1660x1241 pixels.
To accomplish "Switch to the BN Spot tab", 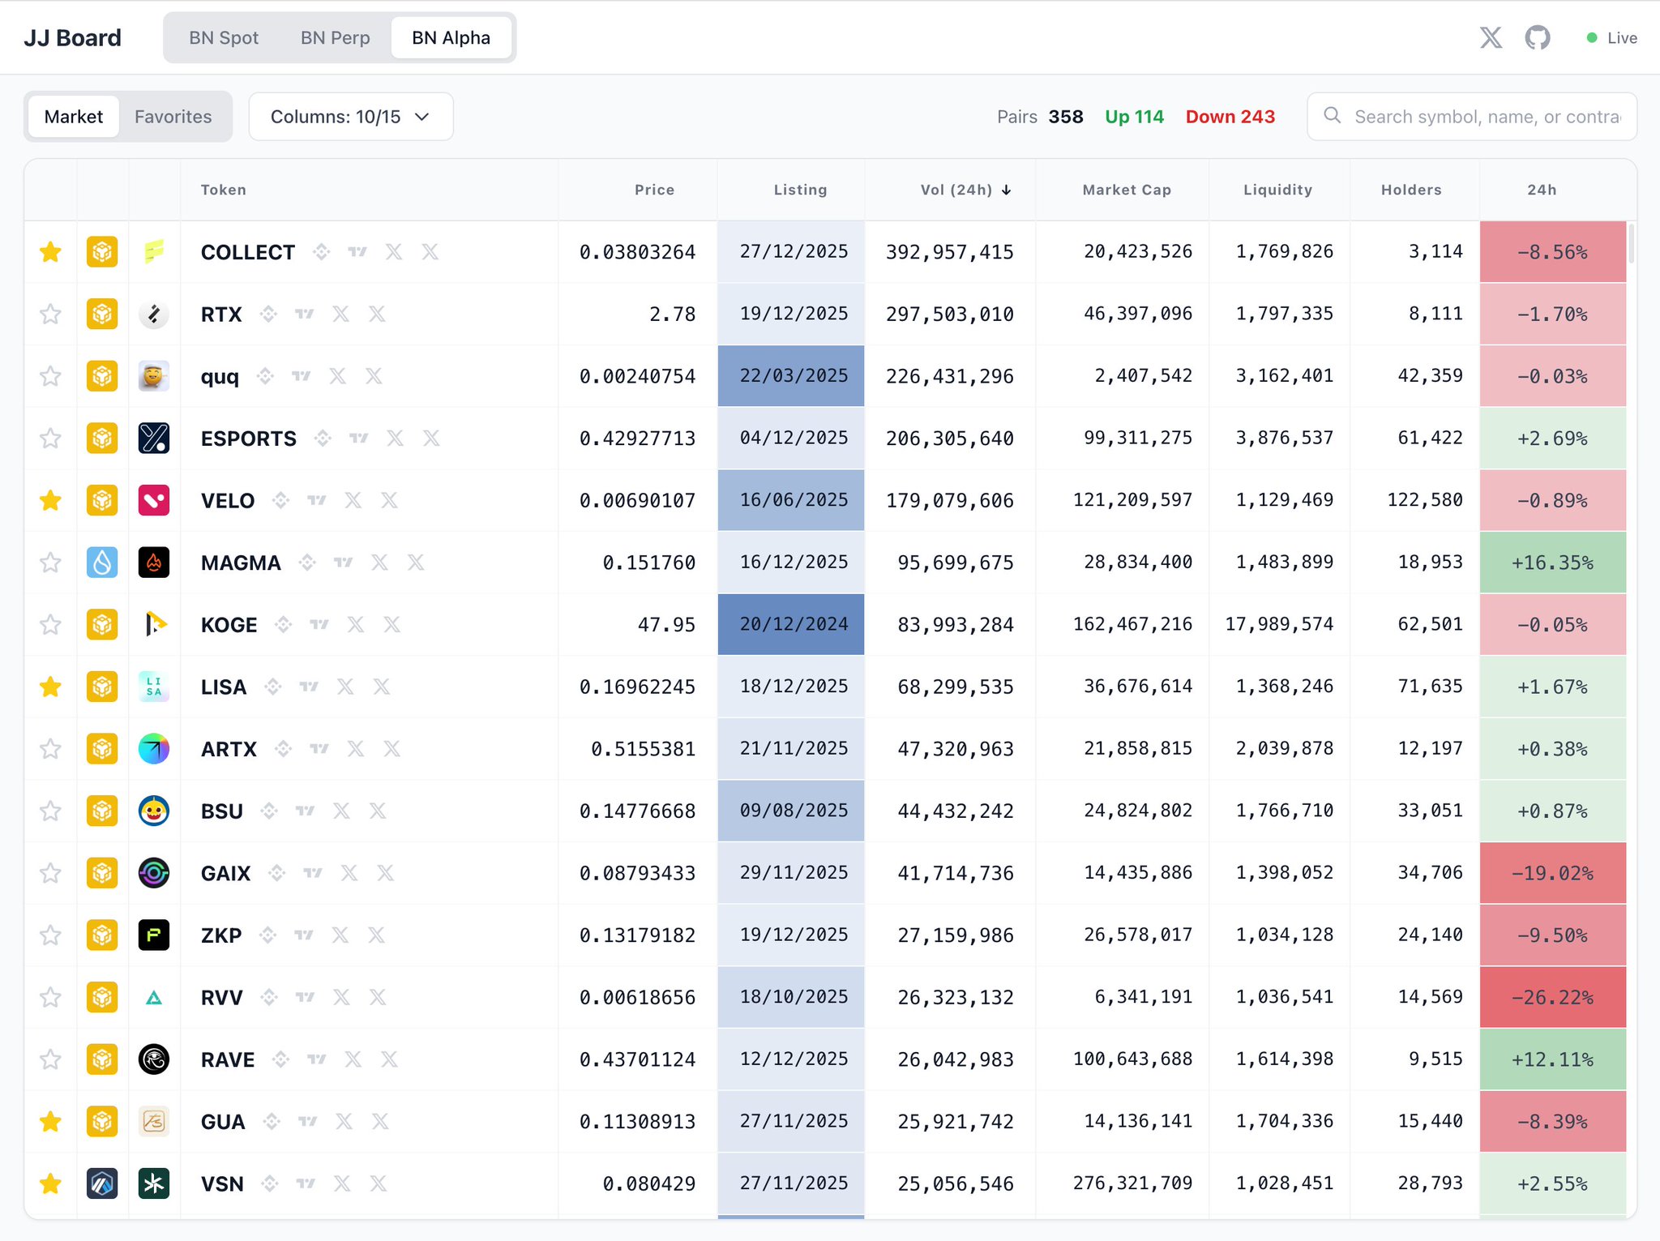I will point(224,37).
